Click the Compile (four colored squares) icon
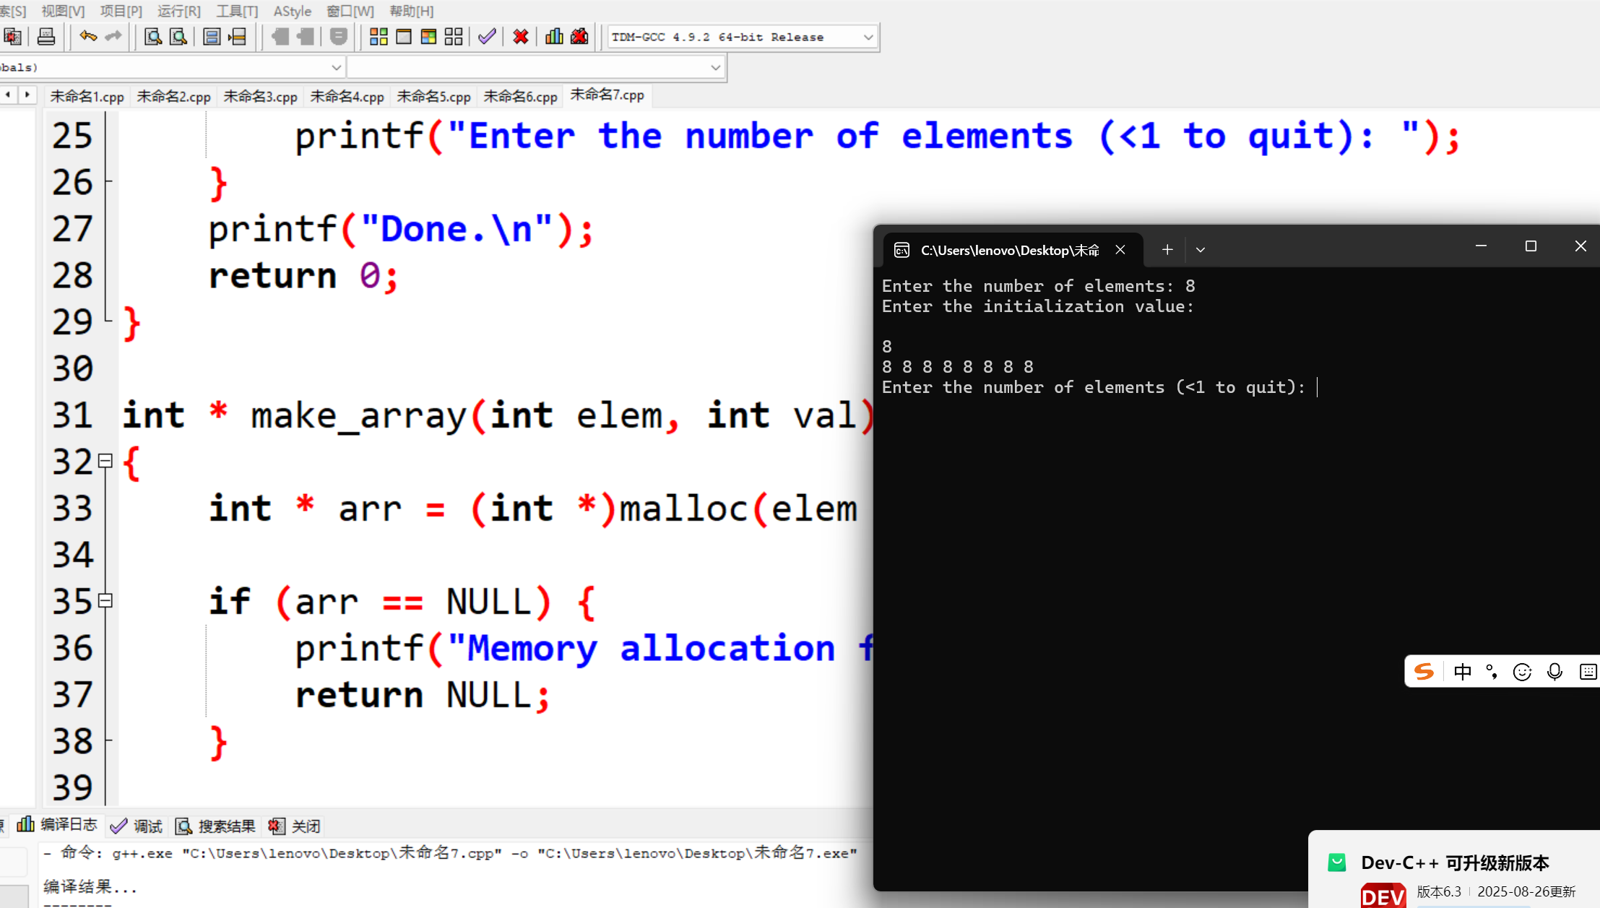Image resolution: width=1600 pixels, height=908 pixels. tap(379, 37)
